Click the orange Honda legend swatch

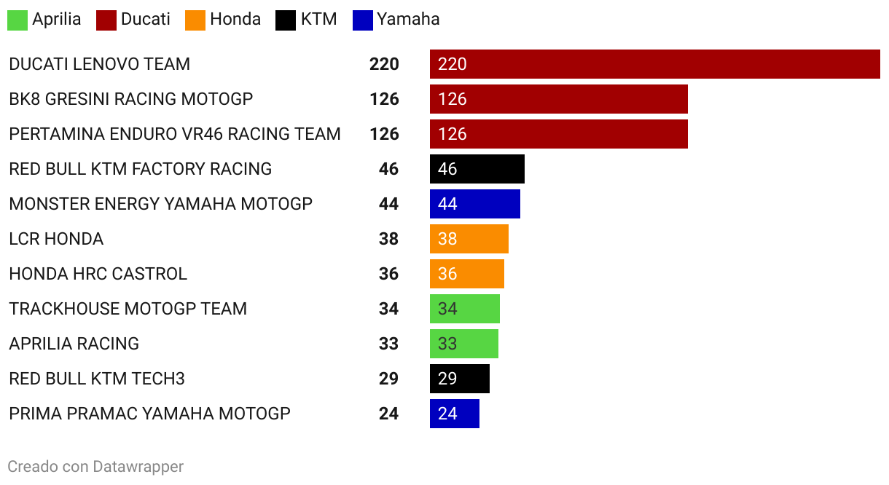(195, 20)
